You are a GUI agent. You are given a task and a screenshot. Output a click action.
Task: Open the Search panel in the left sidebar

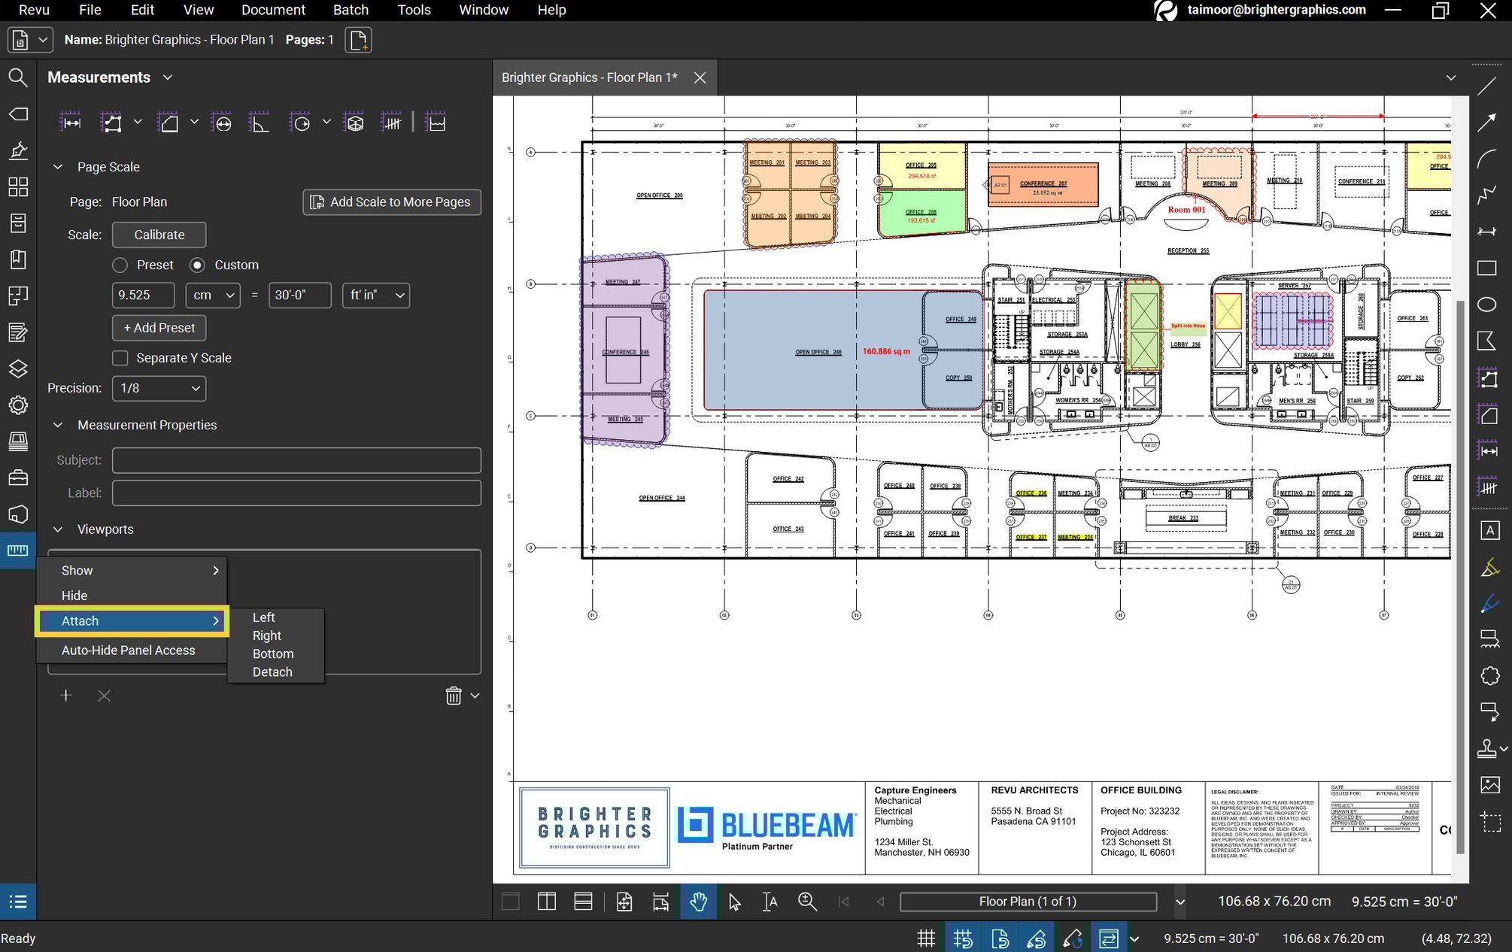[x=18, y=77]
